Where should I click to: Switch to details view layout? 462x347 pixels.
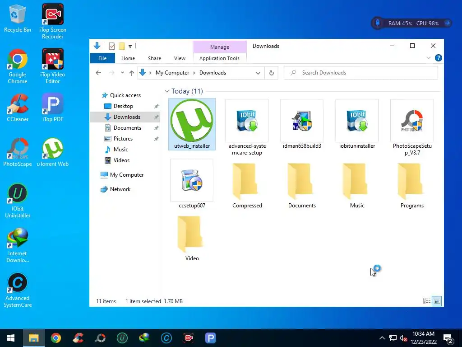pyautogui.click(x=427, y=301)
